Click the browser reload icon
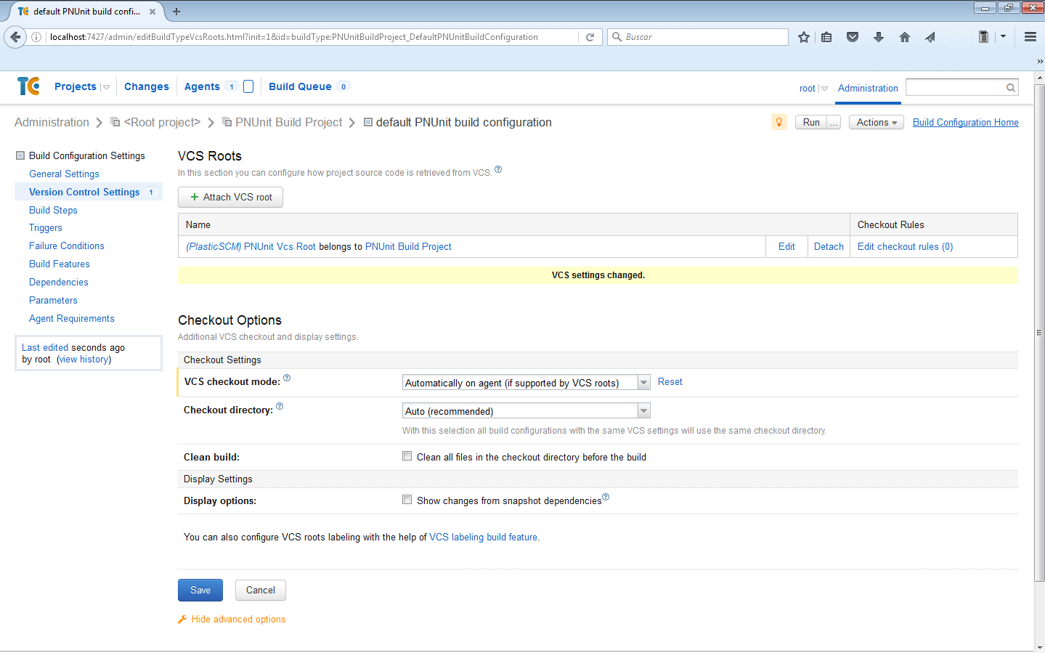 590,37
